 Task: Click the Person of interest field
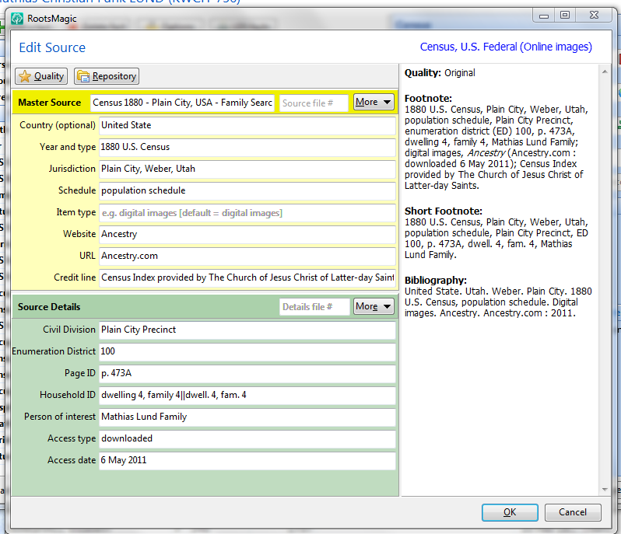247,417
